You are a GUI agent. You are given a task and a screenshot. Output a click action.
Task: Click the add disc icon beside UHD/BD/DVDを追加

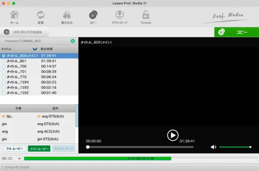pos(6,32)
